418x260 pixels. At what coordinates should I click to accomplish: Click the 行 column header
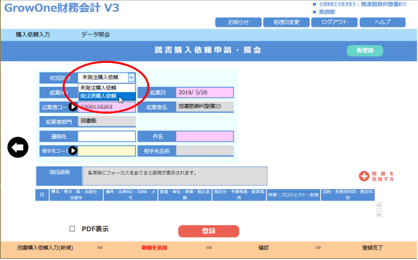42,195
